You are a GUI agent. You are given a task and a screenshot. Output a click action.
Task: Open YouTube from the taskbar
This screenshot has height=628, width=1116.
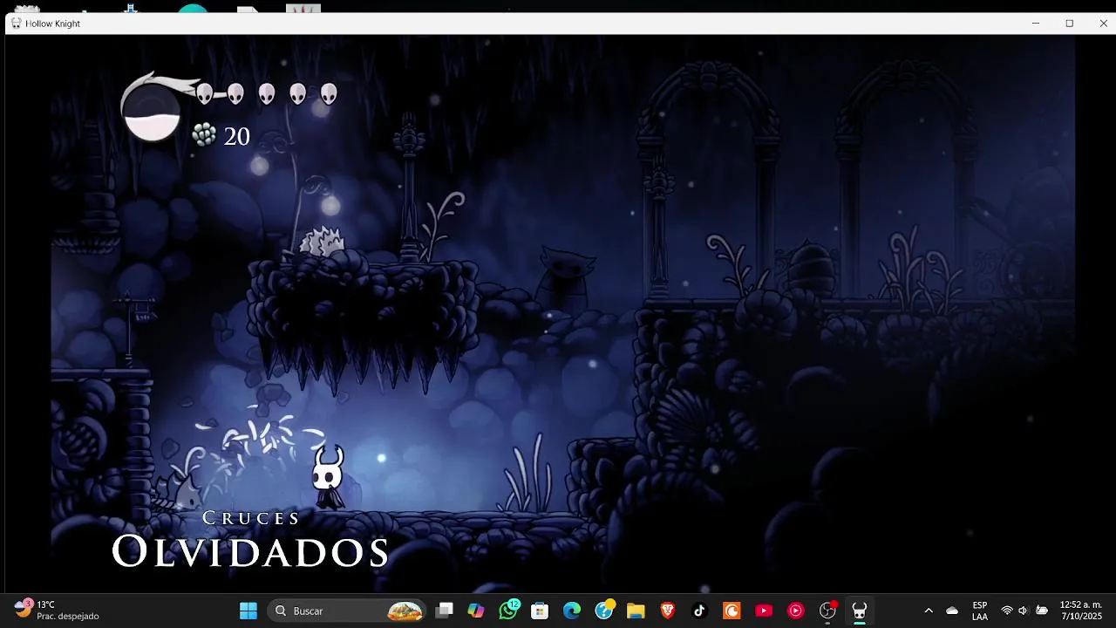764,611
